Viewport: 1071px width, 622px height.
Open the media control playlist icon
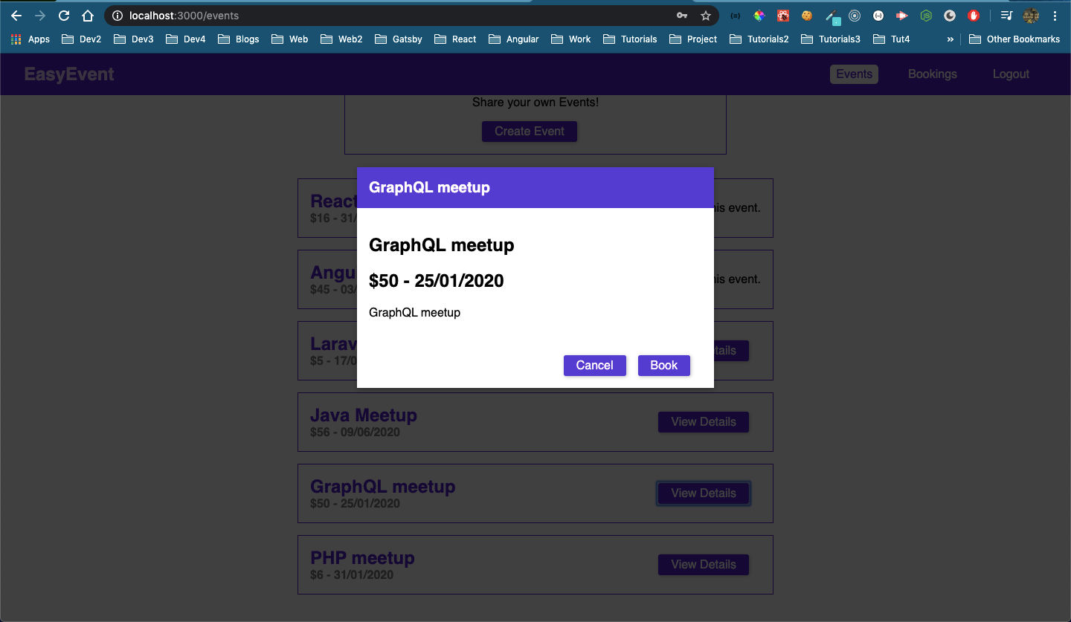pos(1006,16)
